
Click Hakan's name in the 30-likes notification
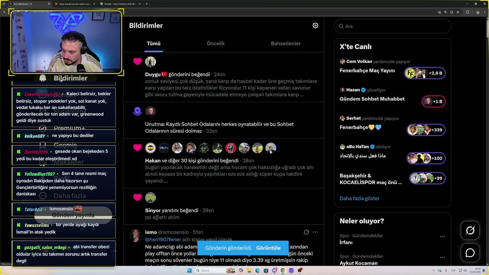[153, 161]
